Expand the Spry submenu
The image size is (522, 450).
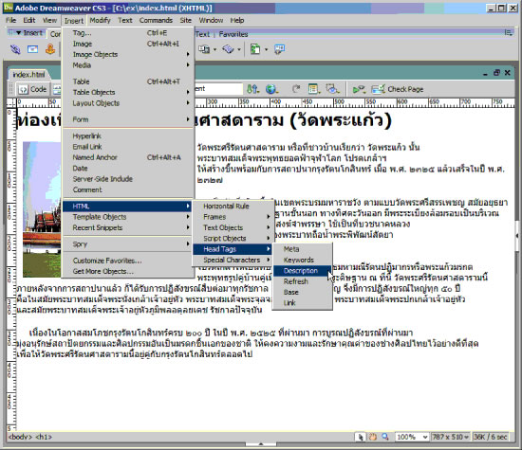pyautogui.click(x=127, y=243)
